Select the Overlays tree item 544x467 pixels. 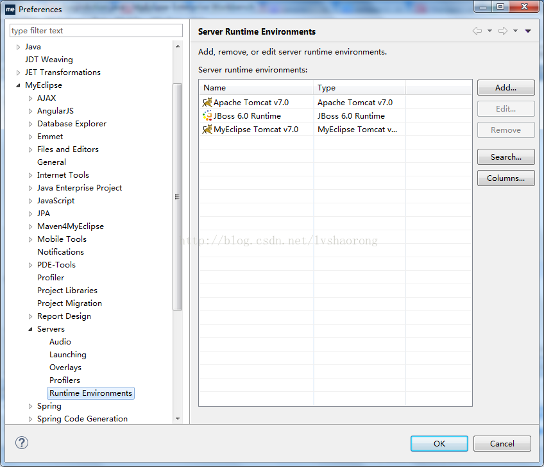[x=65, y=368]
